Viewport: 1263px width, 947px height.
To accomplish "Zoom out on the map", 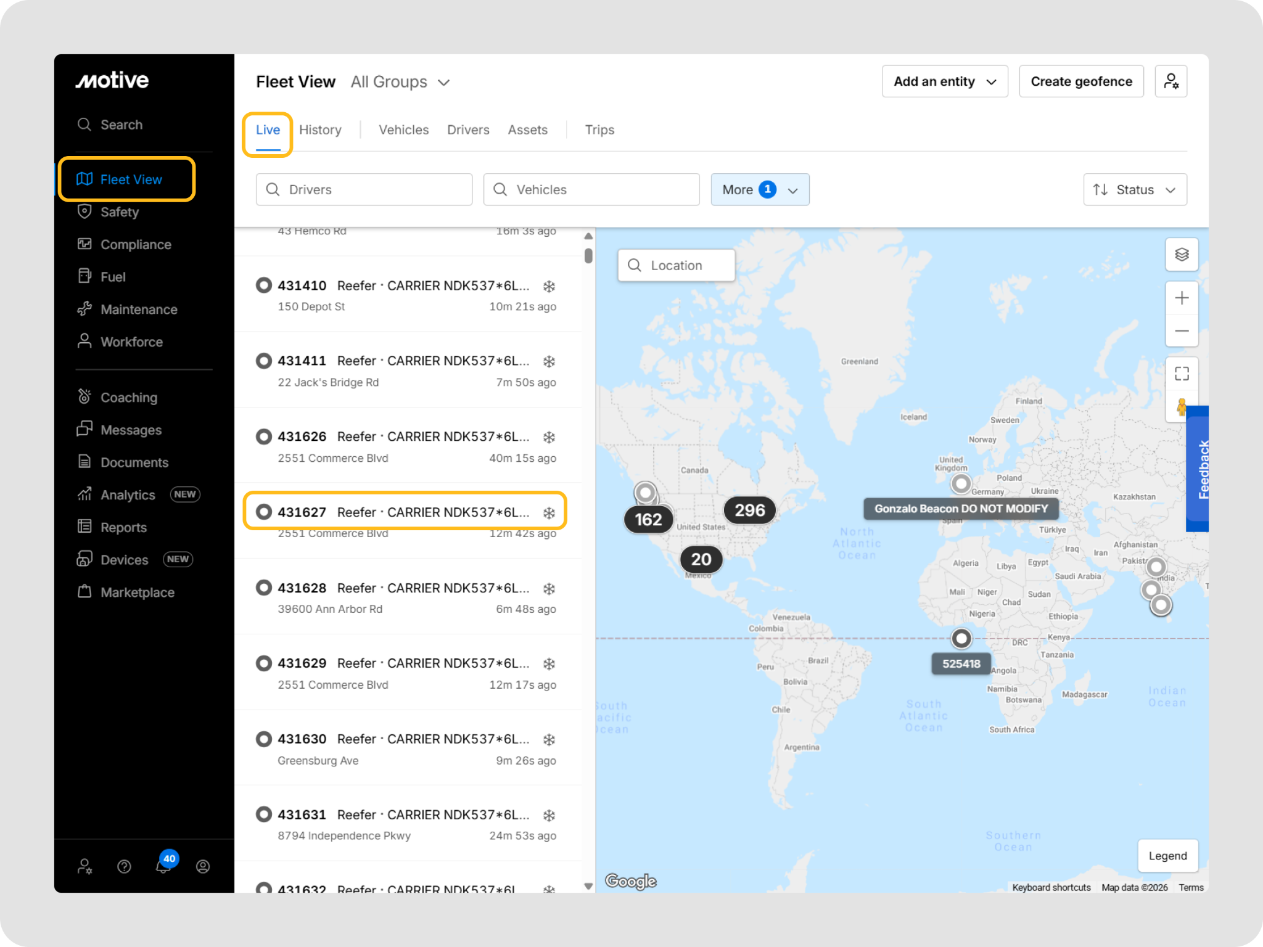I will [x=1181, y=331].
